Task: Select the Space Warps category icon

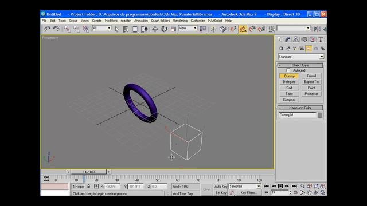Action: click(x=316, y=49)
